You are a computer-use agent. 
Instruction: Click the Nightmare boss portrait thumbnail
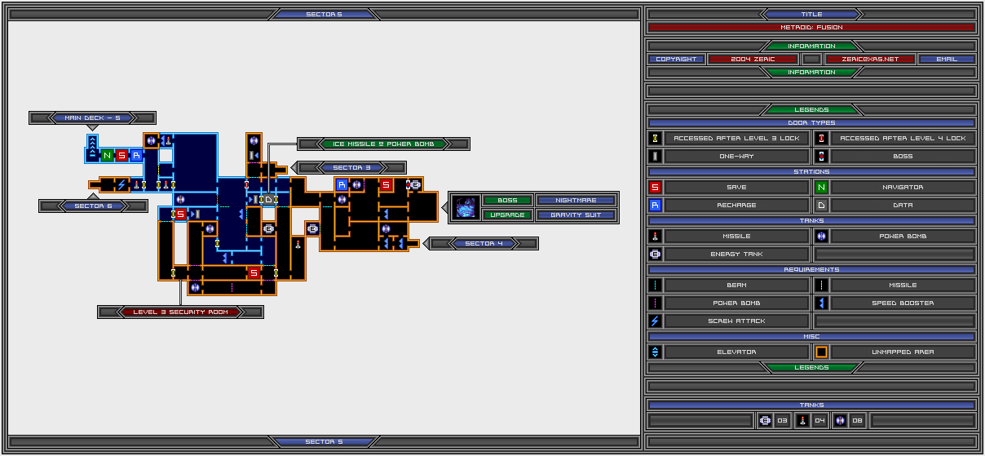466,207
